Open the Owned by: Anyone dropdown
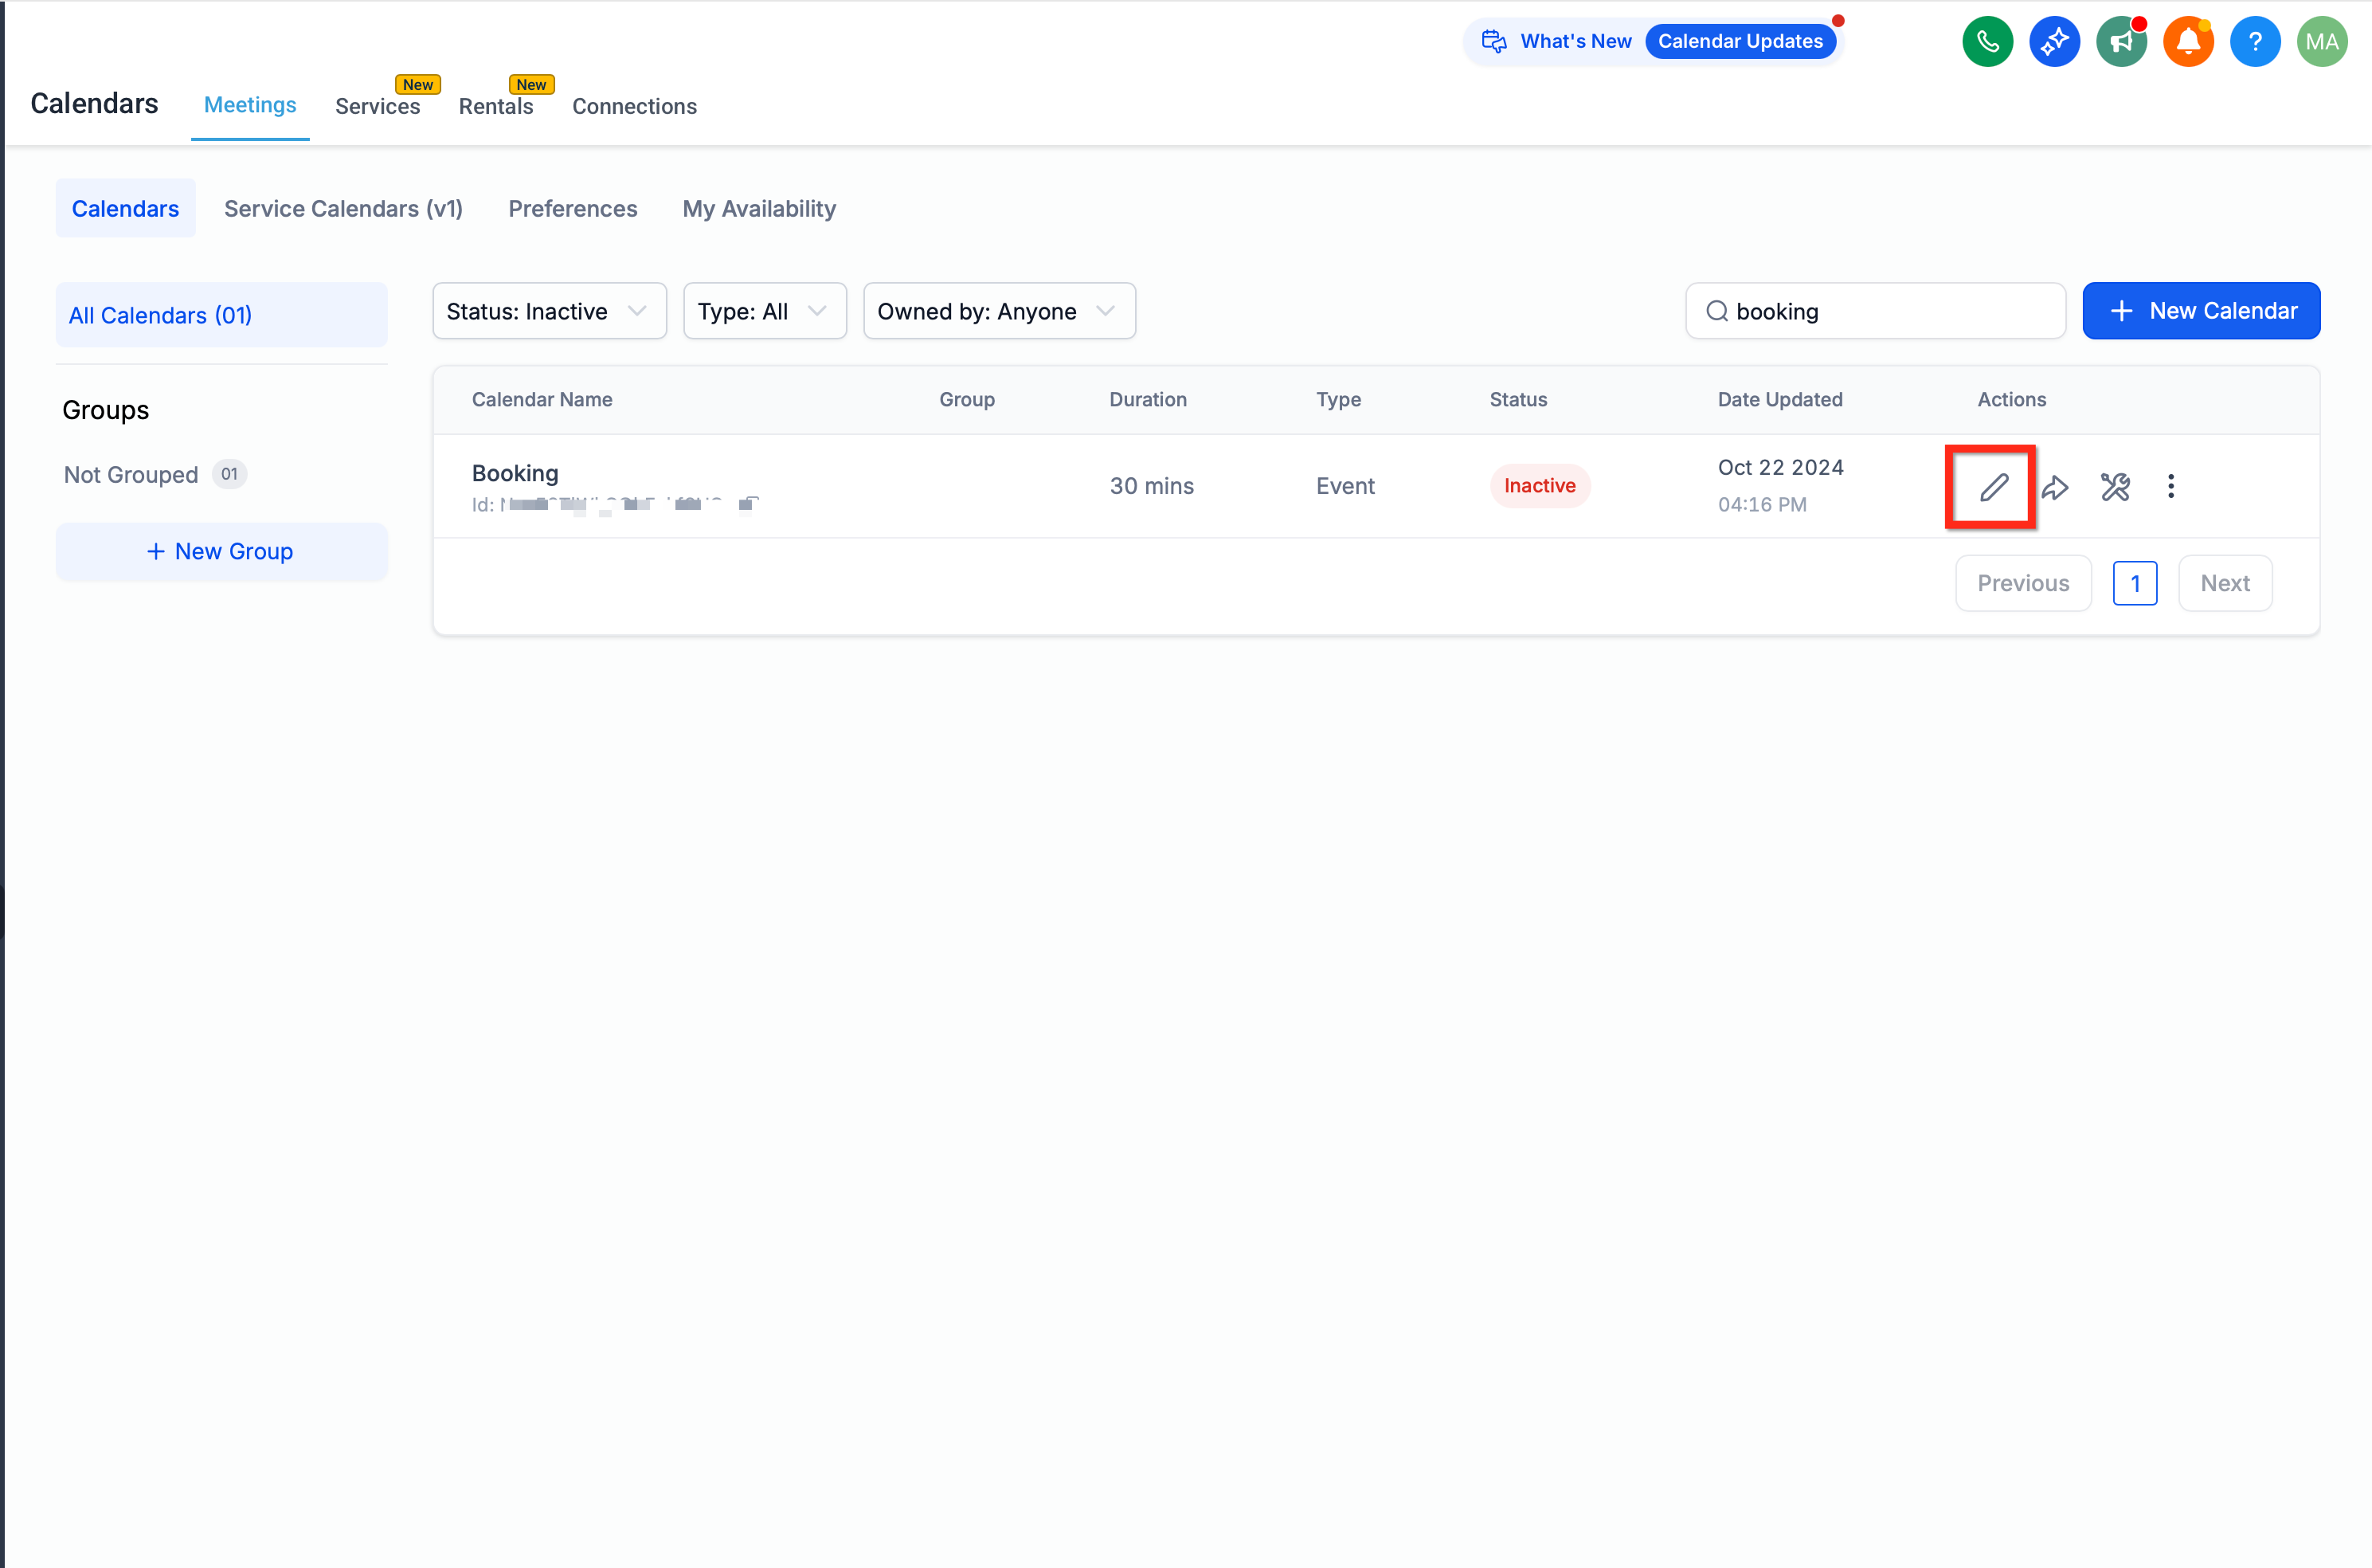Image resolution: width=2372 pixels, height=1568 pixels. (999, 311)
